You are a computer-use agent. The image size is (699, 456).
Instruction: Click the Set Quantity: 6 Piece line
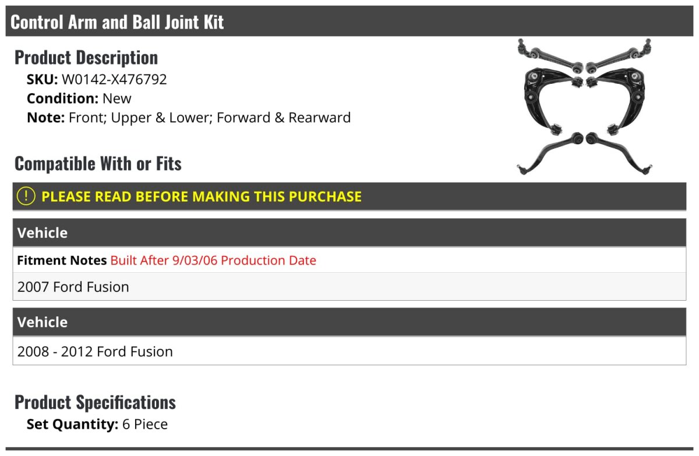tap(97, 424)
